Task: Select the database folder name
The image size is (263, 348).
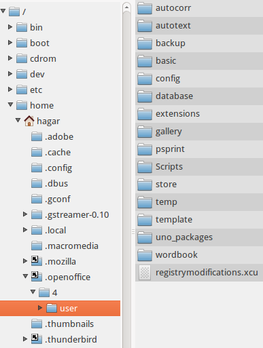Action: click(174, 96)
